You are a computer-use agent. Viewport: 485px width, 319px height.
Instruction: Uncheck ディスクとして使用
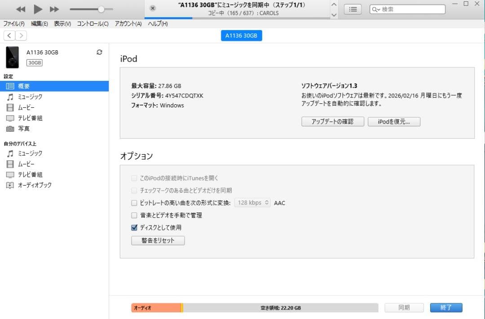(x=134, y=227)
